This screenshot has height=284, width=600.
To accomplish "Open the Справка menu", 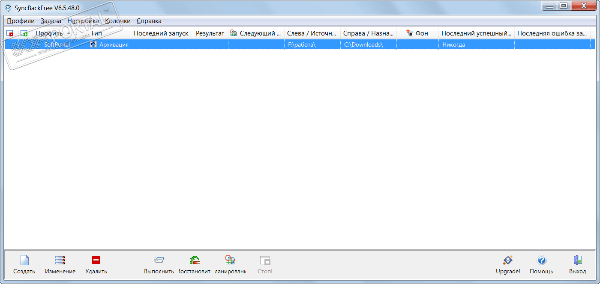I will click(149, 21).
